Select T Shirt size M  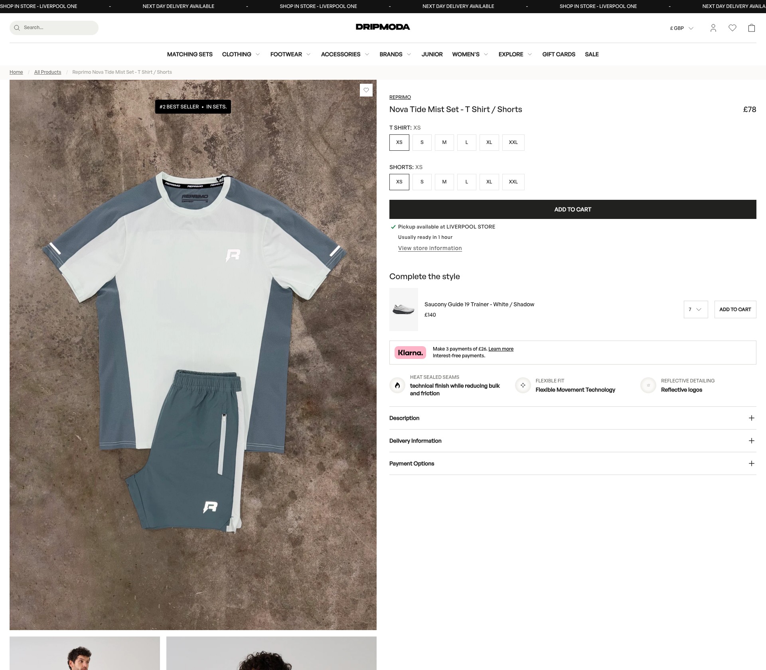pos(444,142)
